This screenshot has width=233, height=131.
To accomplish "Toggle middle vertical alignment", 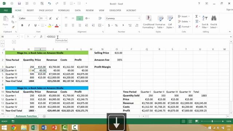I will [x=73, y=18].
